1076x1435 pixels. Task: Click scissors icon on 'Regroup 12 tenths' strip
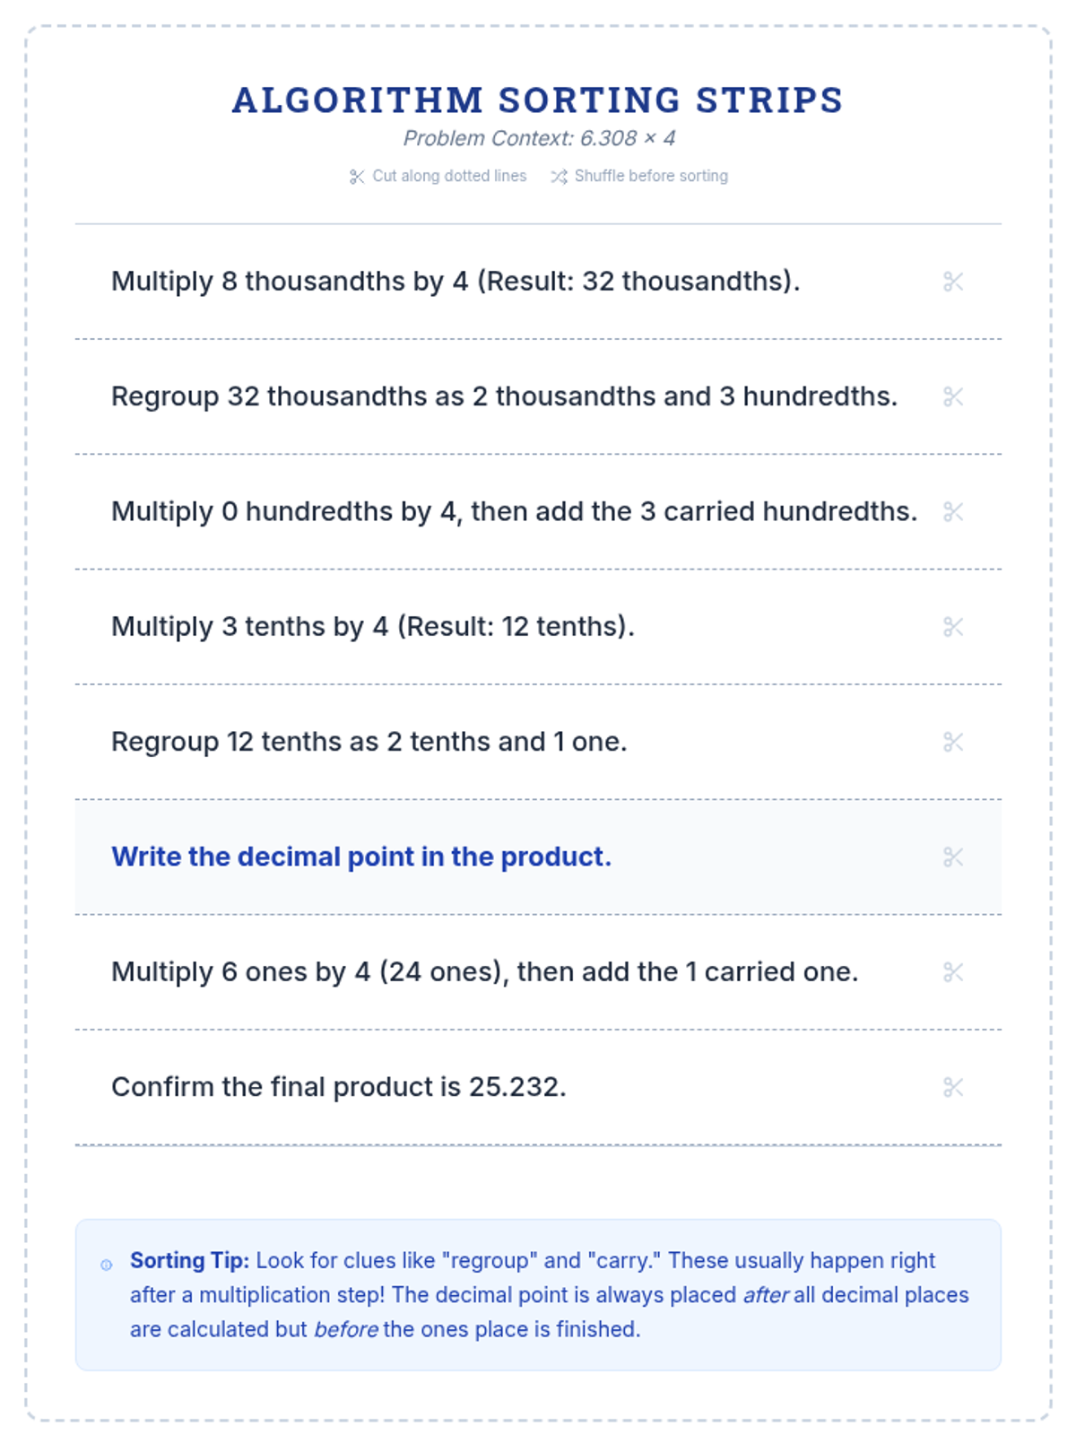[952, 742]
